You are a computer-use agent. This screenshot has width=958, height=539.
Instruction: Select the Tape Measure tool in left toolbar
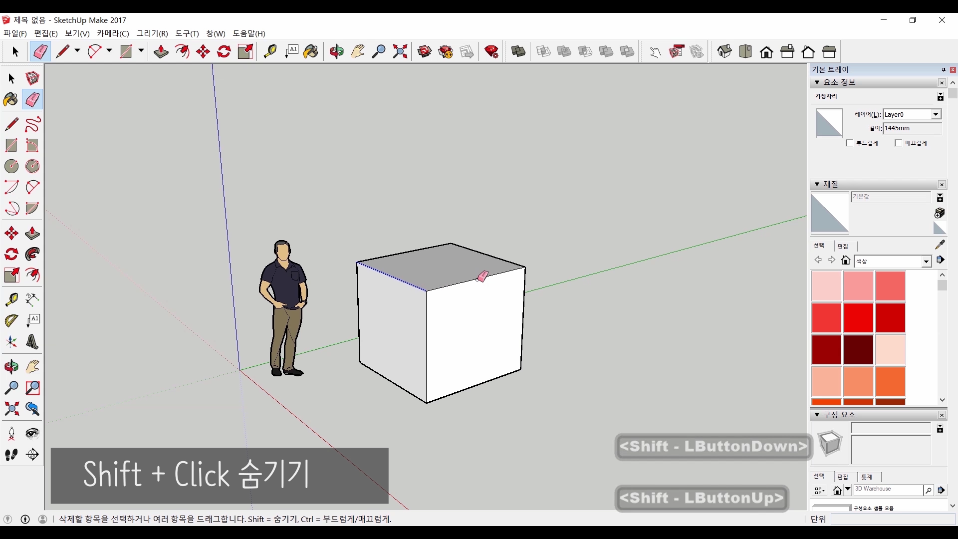click(11, 299)
